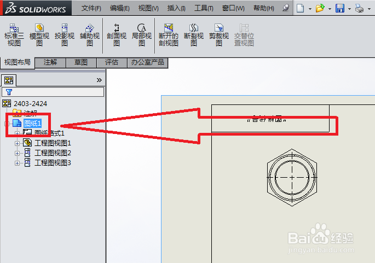Select the Model View (模型视图) tool
375x263 pixels.
(39, 35)
